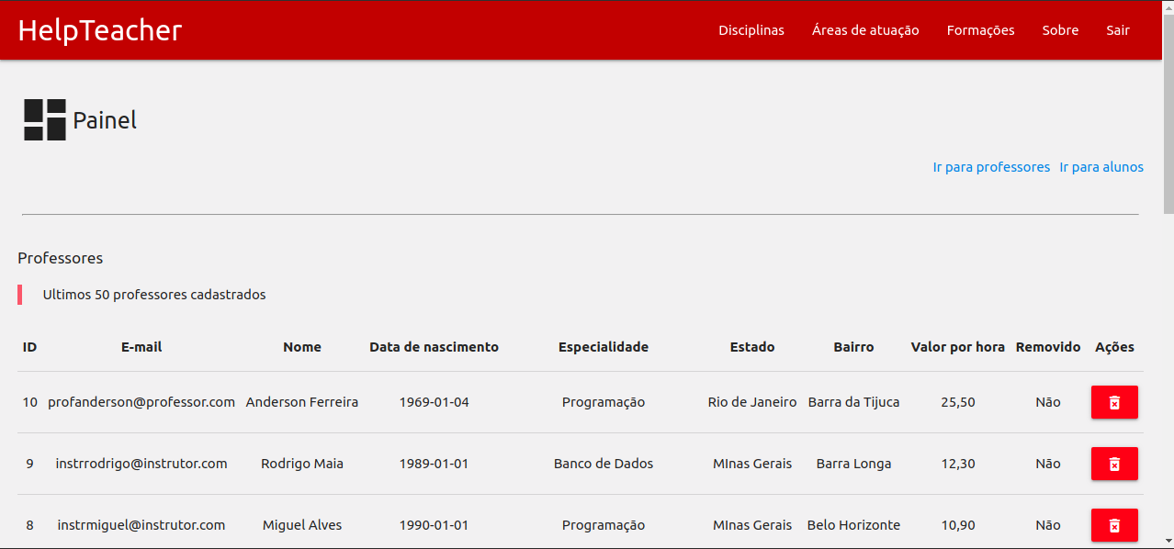Log out using the Sair link

[x=1118, y=30]
